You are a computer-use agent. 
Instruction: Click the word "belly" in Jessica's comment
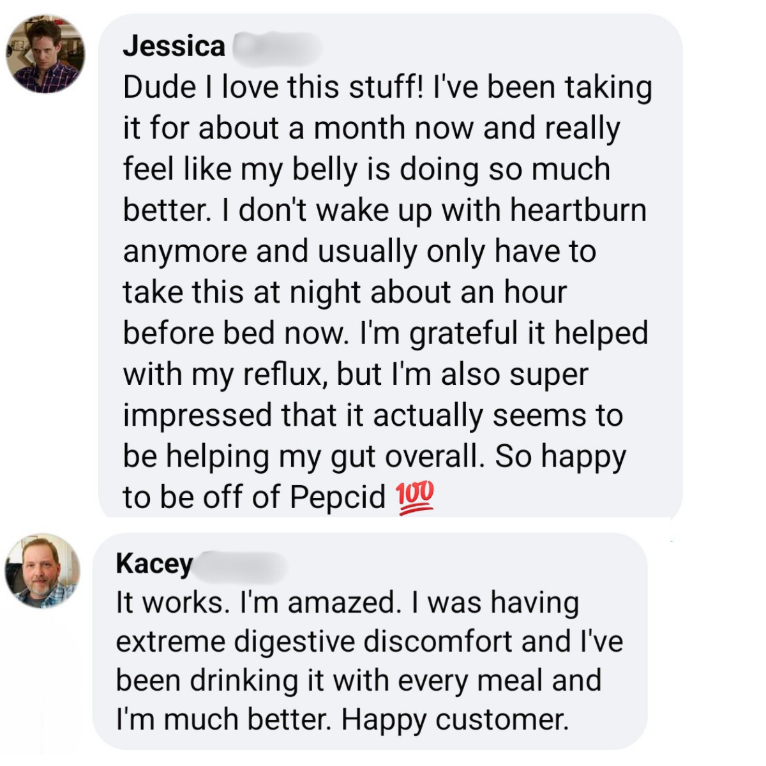point(324,170)
